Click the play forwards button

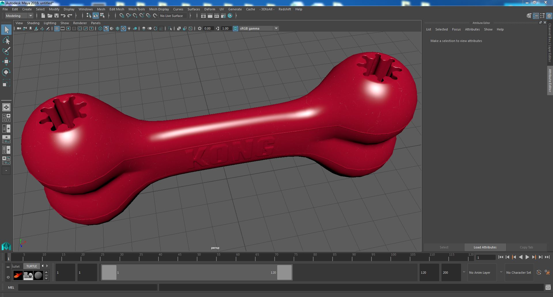tap(527, 257)
